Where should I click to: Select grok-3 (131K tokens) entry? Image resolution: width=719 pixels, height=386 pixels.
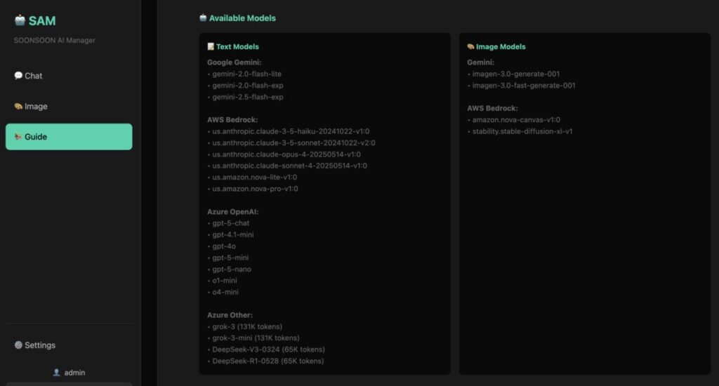tap(247, 326)
